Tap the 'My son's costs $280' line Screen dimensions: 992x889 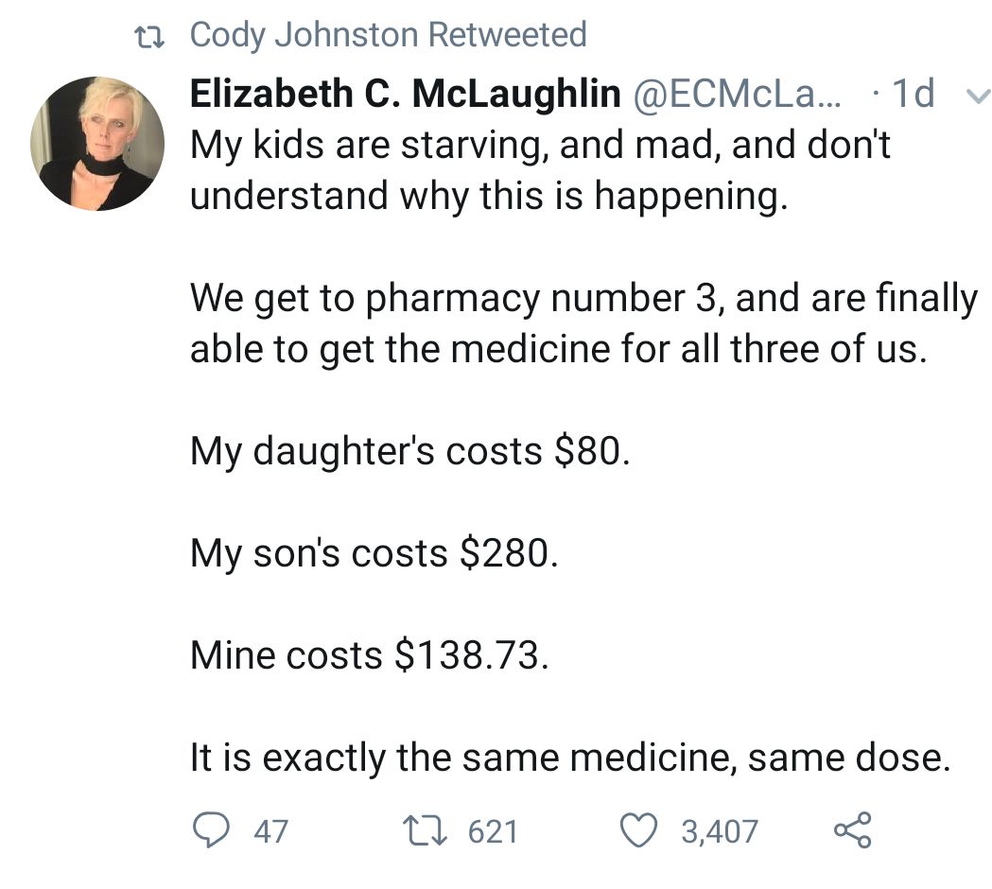tap(374, 553)
